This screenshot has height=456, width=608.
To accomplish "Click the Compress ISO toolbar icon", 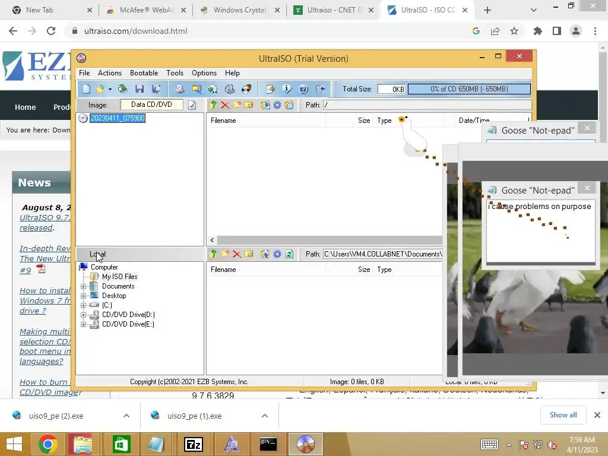I will (196, 89).
